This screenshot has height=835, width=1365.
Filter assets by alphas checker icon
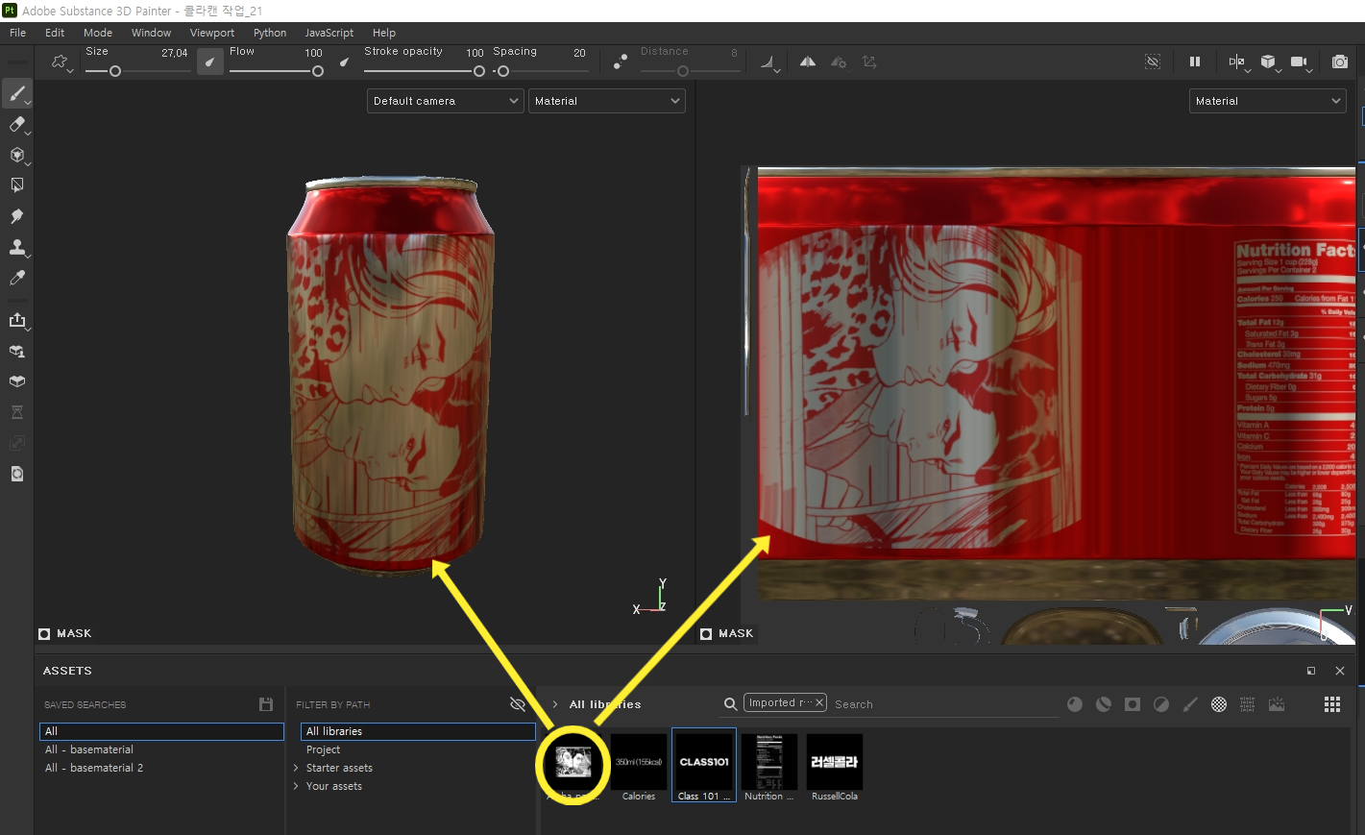[1219, 704]
